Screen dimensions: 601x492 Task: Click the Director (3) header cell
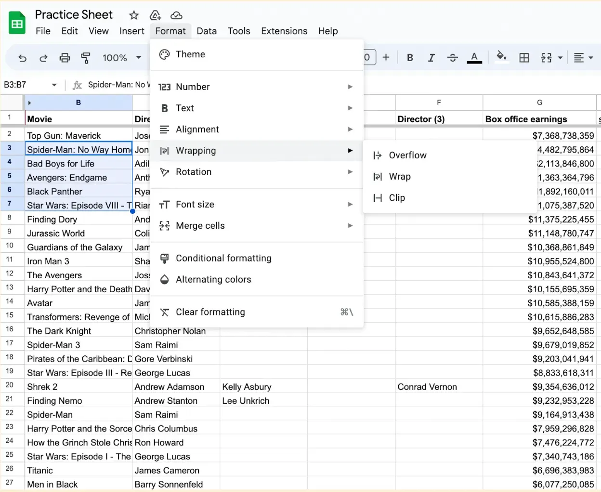(x=439, y=119)
